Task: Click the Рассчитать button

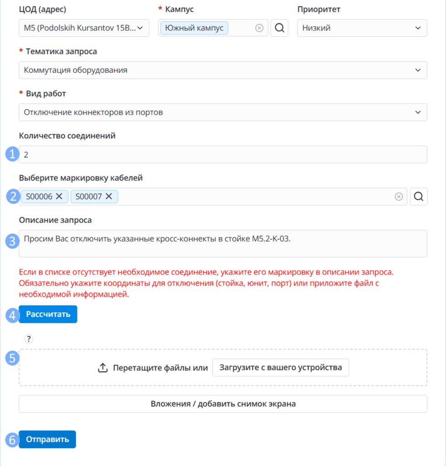Action: coord(48,314)
